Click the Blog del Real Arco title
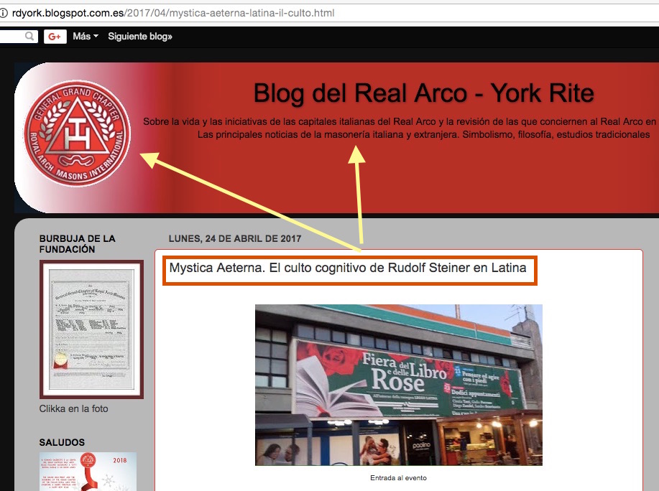Screen dimensions: 659x491 pyautogui.click(x=423, y=93)
